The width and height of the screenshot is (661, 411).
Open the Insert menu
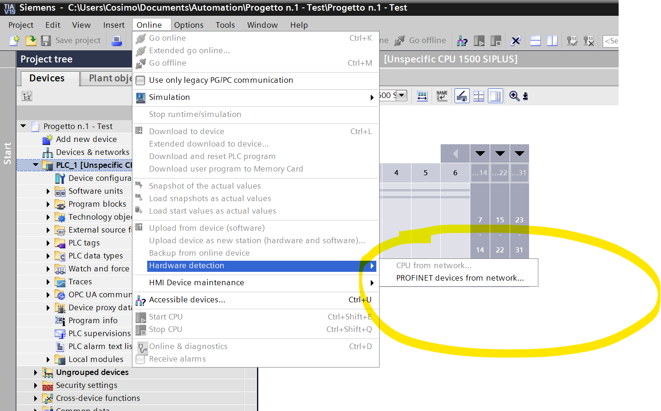114,25
